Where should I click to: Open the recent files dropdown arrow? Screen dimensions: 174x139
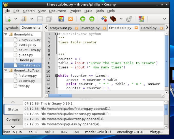coord(32,19)
